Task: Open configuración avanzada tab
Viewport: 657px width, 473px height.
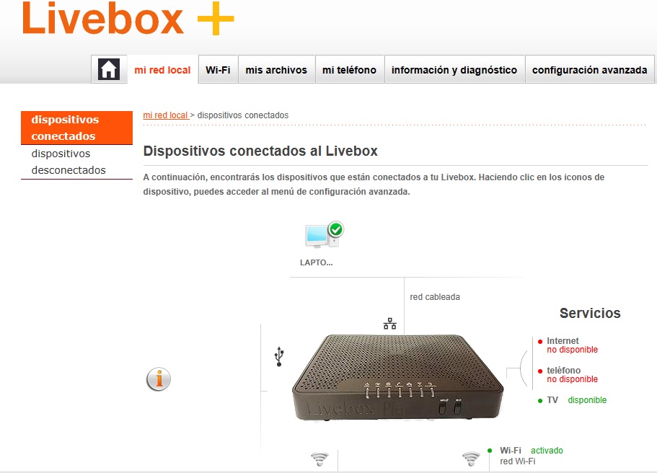Action: (589, 69)
